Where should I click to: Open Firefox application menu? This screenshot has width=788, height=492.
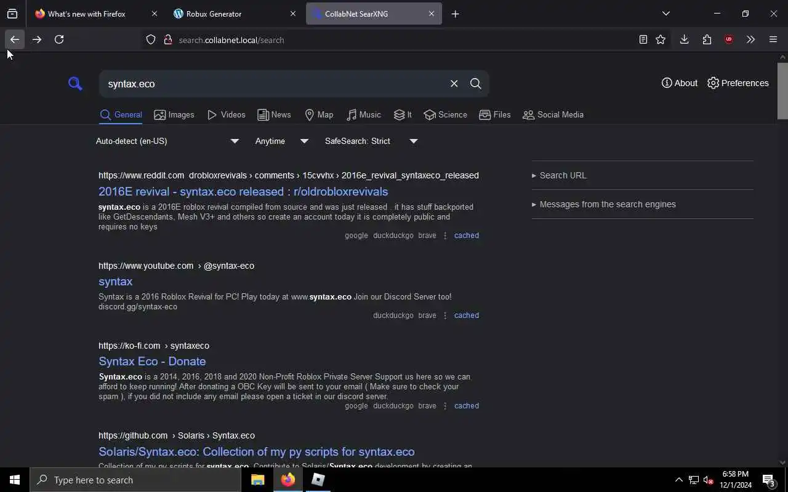click(773, 39)
